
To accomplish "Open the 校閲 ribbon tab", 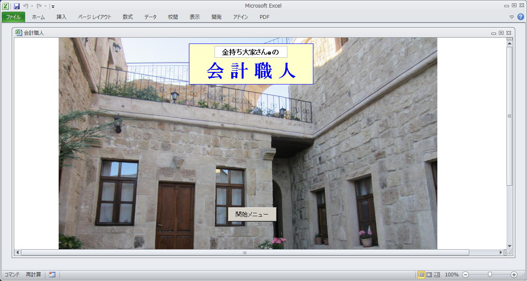I will pyautogui.click(x=173, y=17).
